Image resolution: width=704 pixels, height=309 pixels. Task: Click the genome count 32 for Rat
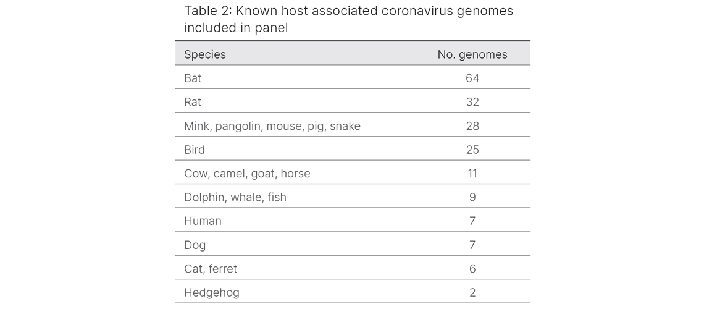472,102
